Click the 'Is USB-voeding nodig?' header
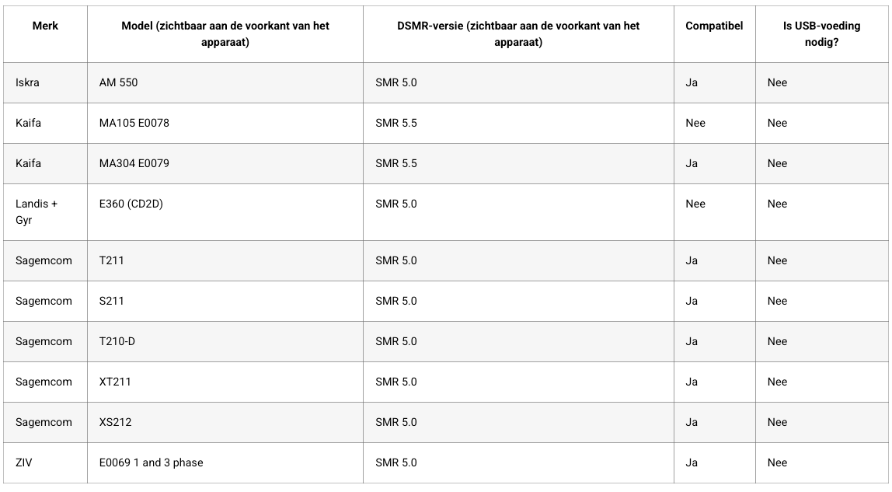Viewport: 892px width, 492px height. coord(821,33)
